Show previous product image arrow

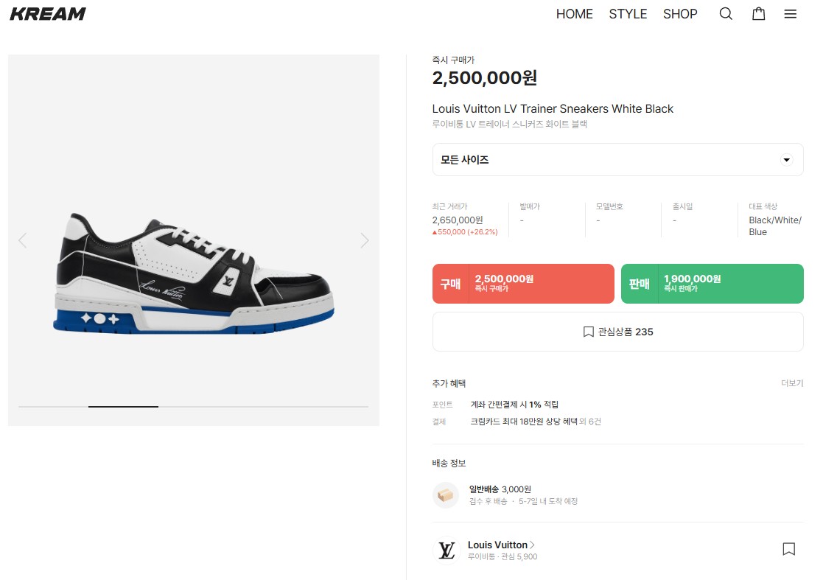[23, 240]
